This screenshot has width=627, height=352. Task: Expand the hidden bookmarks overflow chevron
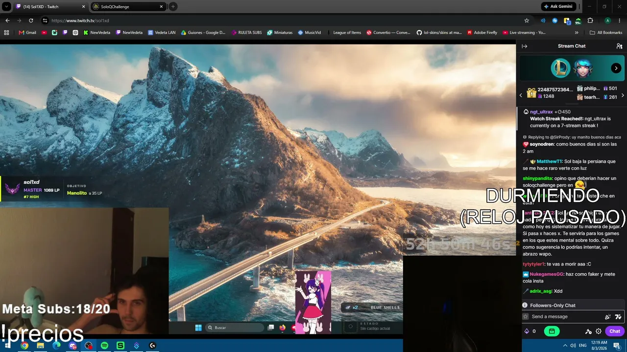(x=577, y=33)
